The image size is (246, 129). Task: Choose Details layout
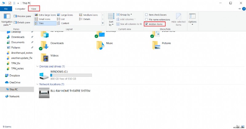coord(85,19)
